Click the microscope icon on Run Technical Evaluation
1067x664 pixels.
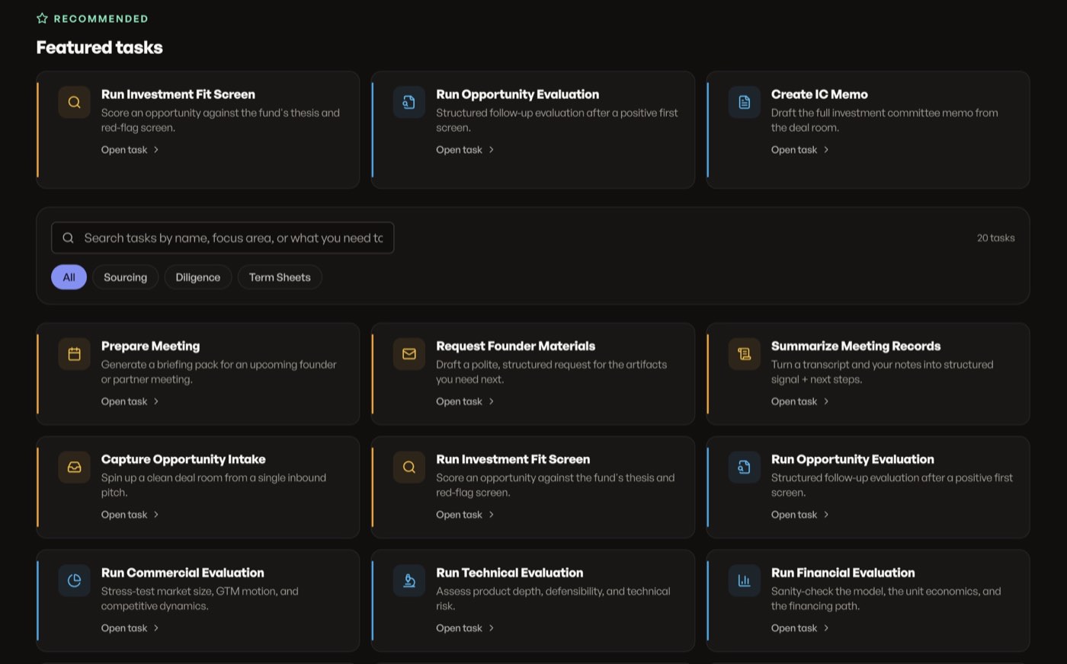pyautogui.click(x=409, y=581)
